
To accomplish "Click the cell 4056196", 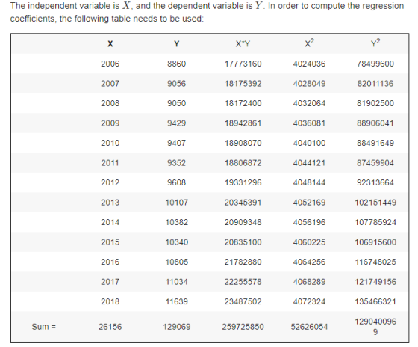I will coord(309,223).
